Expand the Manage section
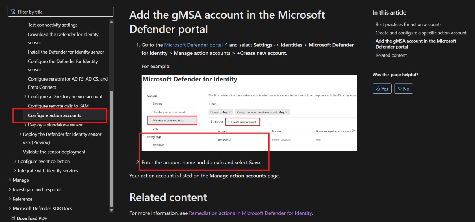Image resolution: width=475 pixels, height=222 pixels. [x=10, y=180]
